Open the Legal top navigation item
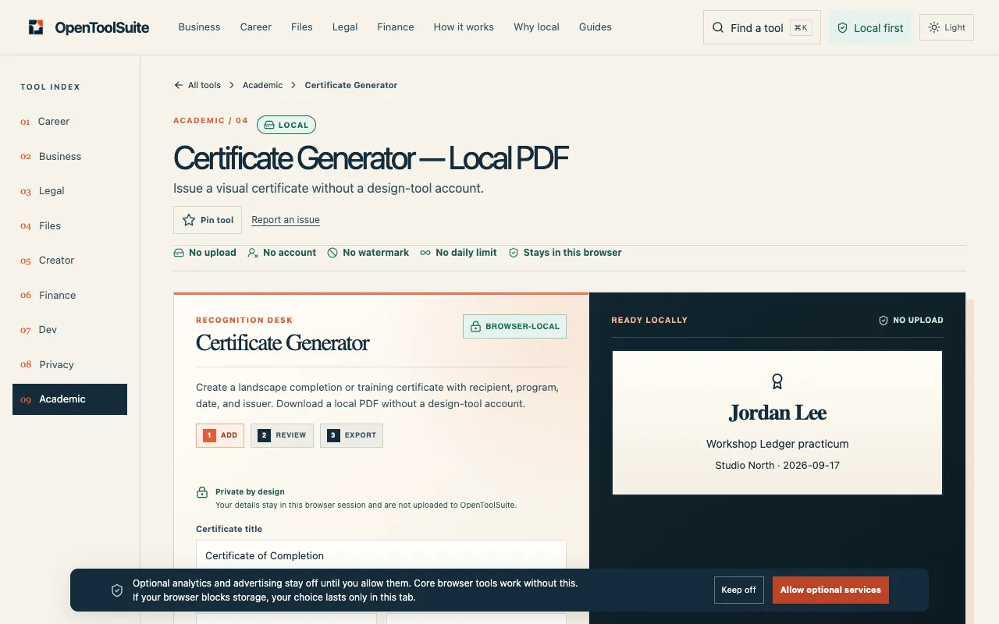This screenshot has width=999, height=624. [x=345, y=27]
